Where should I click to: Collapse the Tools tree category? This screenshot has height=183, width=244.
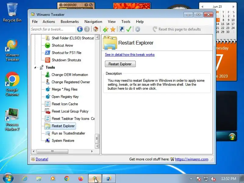click(x=35, y=67)
